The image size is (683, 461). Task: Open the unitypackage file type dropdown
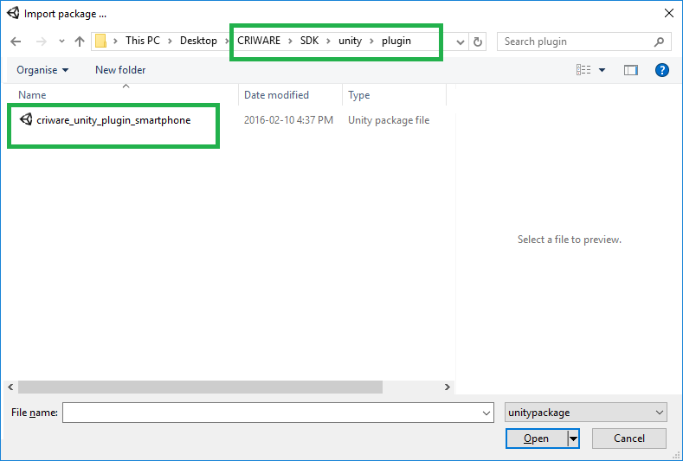(x=586, y=413)
